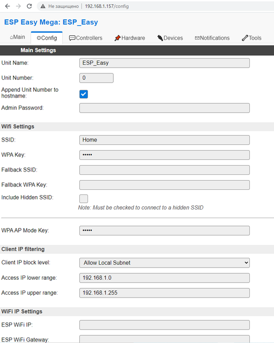Focus the Unit Number field
Image resolution: width=274 pixels, height=343 pixels.
[97, 78]
